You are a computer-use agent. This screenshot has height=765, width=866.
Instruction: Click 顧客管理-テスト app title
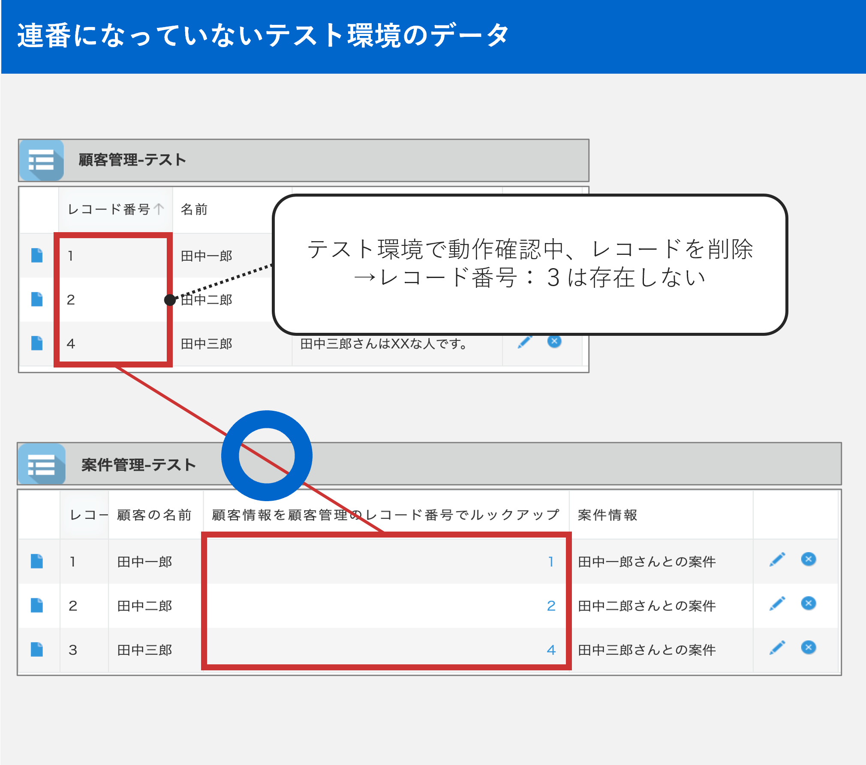coord(132,160)
